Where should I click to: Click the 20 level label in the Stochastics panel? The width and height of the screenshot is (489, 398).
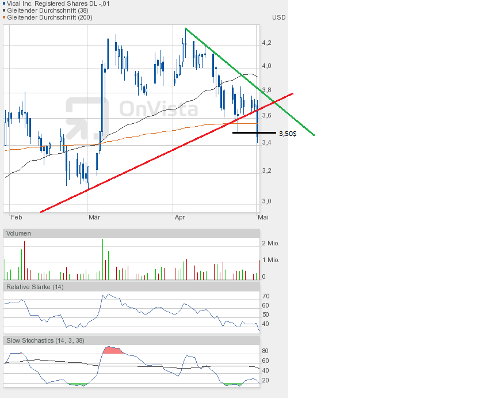click(265, 380)
